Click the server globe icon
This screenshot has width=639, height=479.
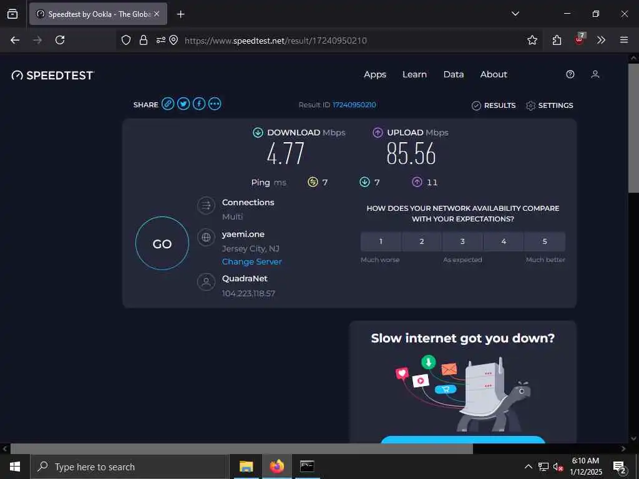click(206, 237)
